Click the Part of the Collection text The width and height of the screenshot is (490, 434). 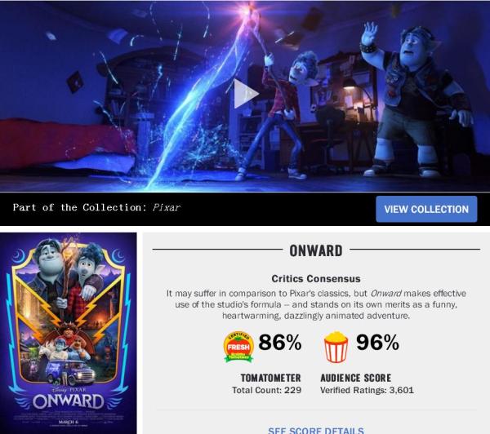pos(80,208)
